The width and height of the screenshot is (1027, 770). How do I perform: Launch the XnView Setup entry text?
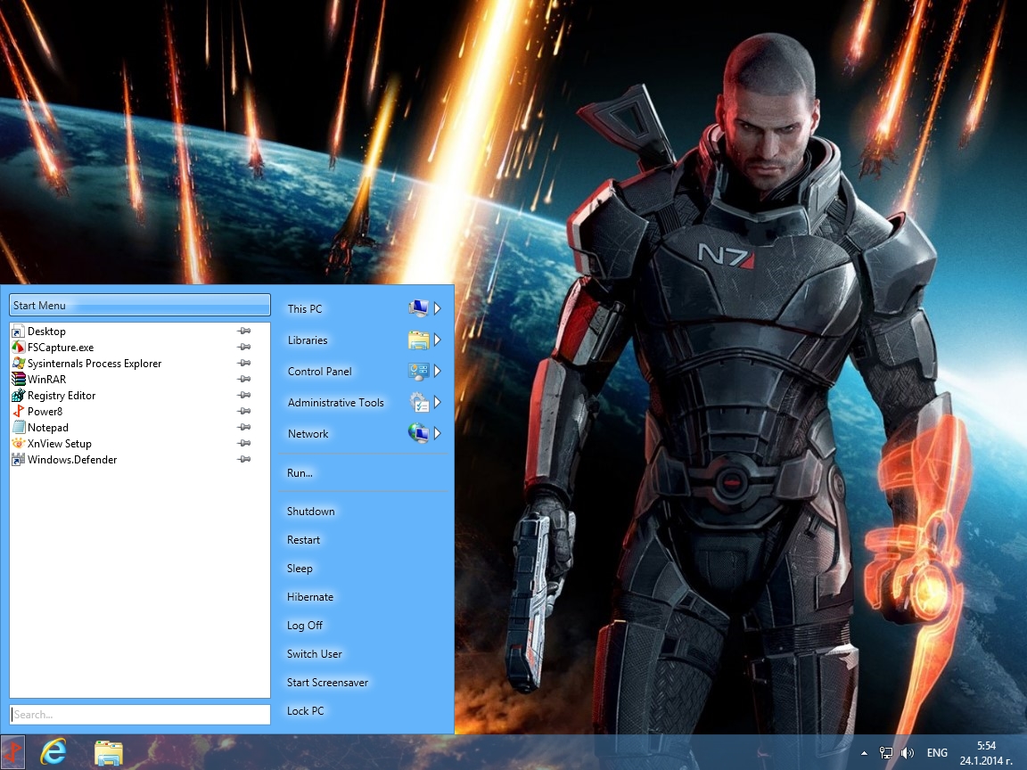pos(60,443)
